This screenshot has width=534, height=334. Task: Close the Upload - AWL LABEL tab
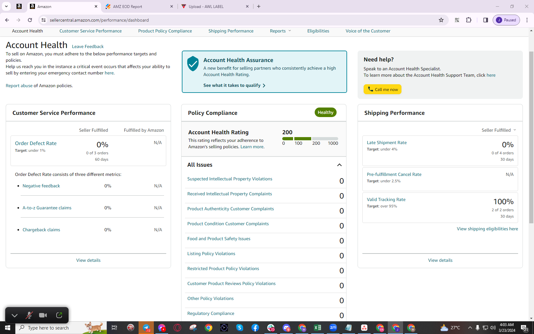coord(247,6)
